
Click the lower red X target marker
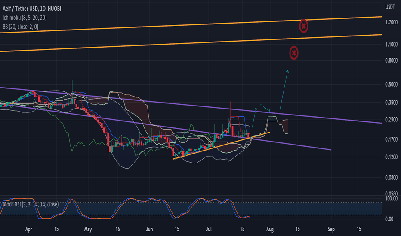293,53
